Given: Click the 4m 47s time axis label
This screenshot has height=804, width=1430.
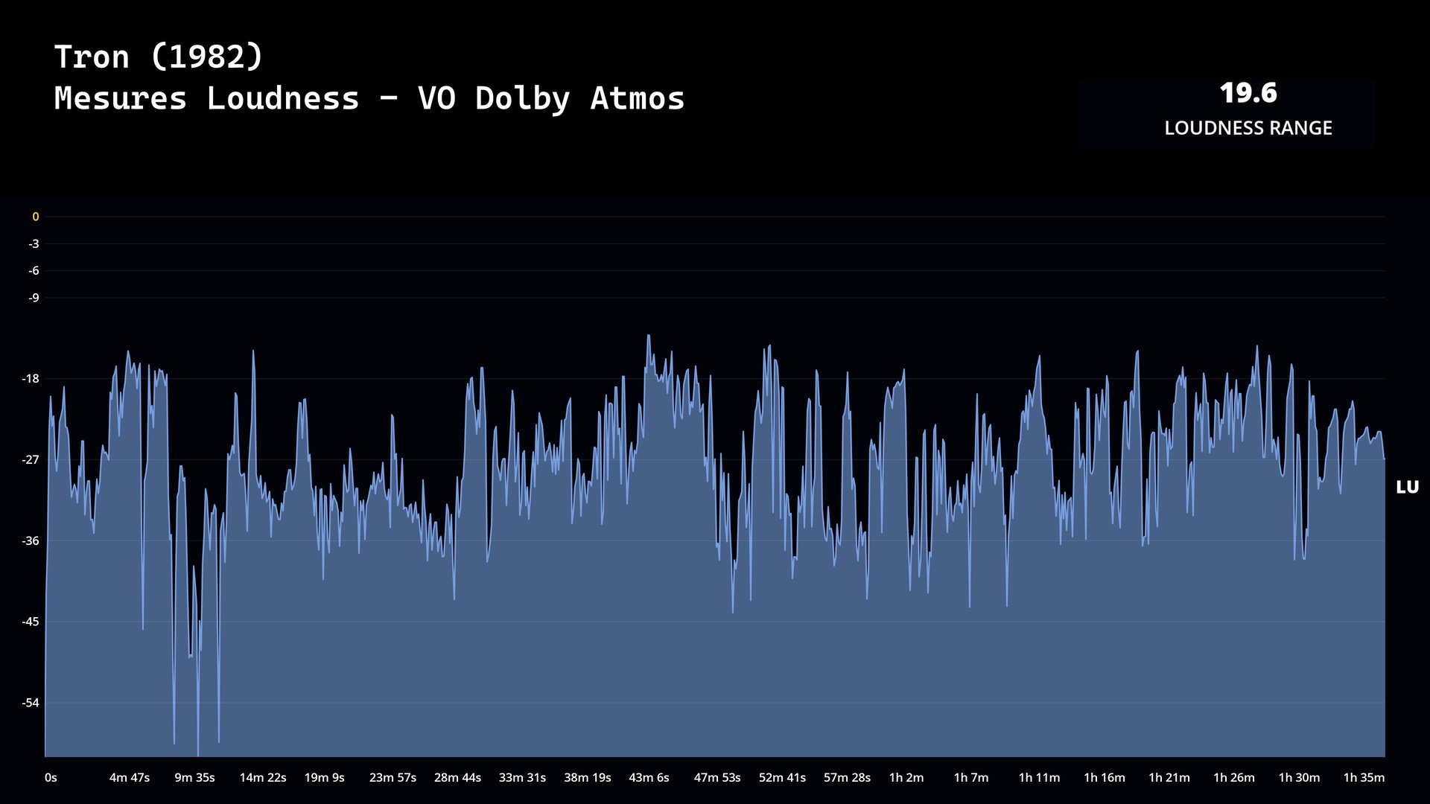Looking at the screenshot, I should click(x=130, y=777).
